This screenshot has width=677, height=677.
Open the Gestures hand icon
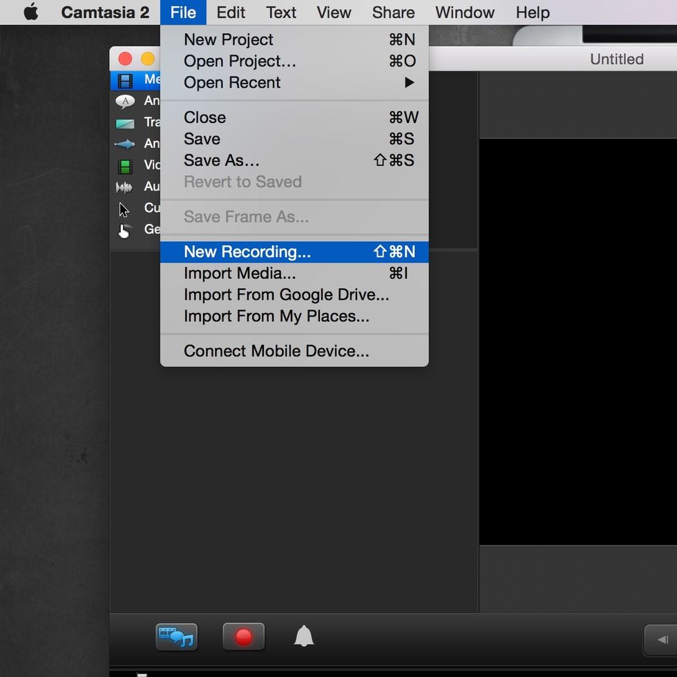coord(124,231)
